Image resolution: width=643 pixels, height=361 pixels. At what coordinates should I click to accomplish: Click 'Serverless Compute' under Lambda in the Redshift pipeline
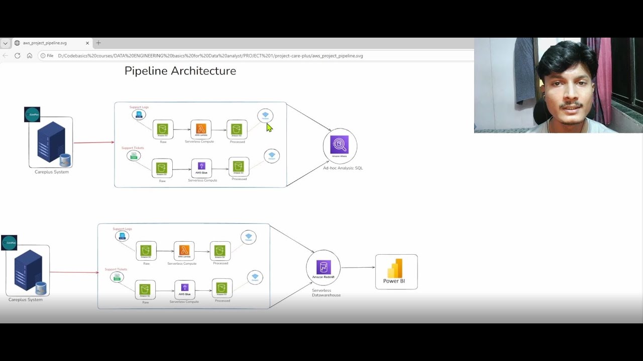tap(182, 263)
